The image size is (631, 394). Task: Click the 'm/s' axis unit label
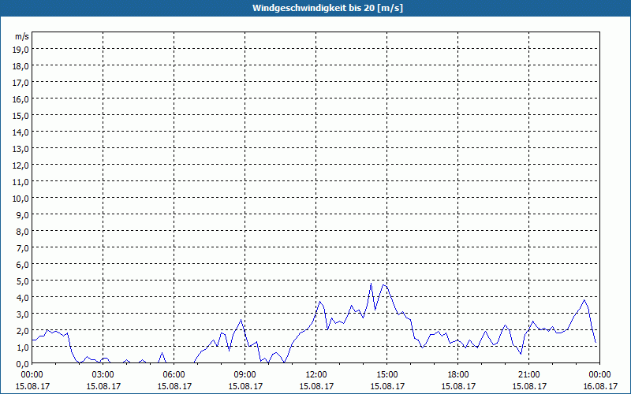(22, 36)
